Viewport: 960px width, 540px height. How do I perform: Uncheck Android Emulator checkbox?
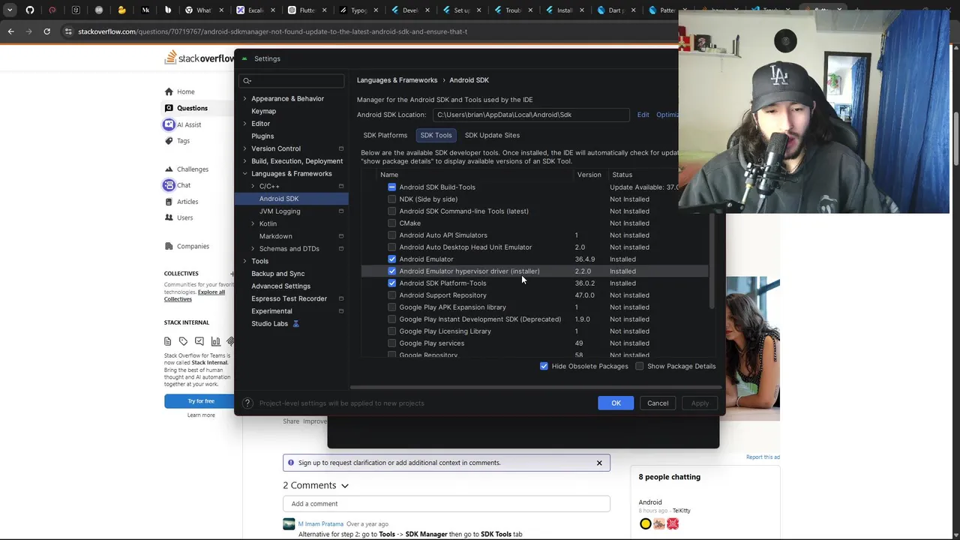391,259
